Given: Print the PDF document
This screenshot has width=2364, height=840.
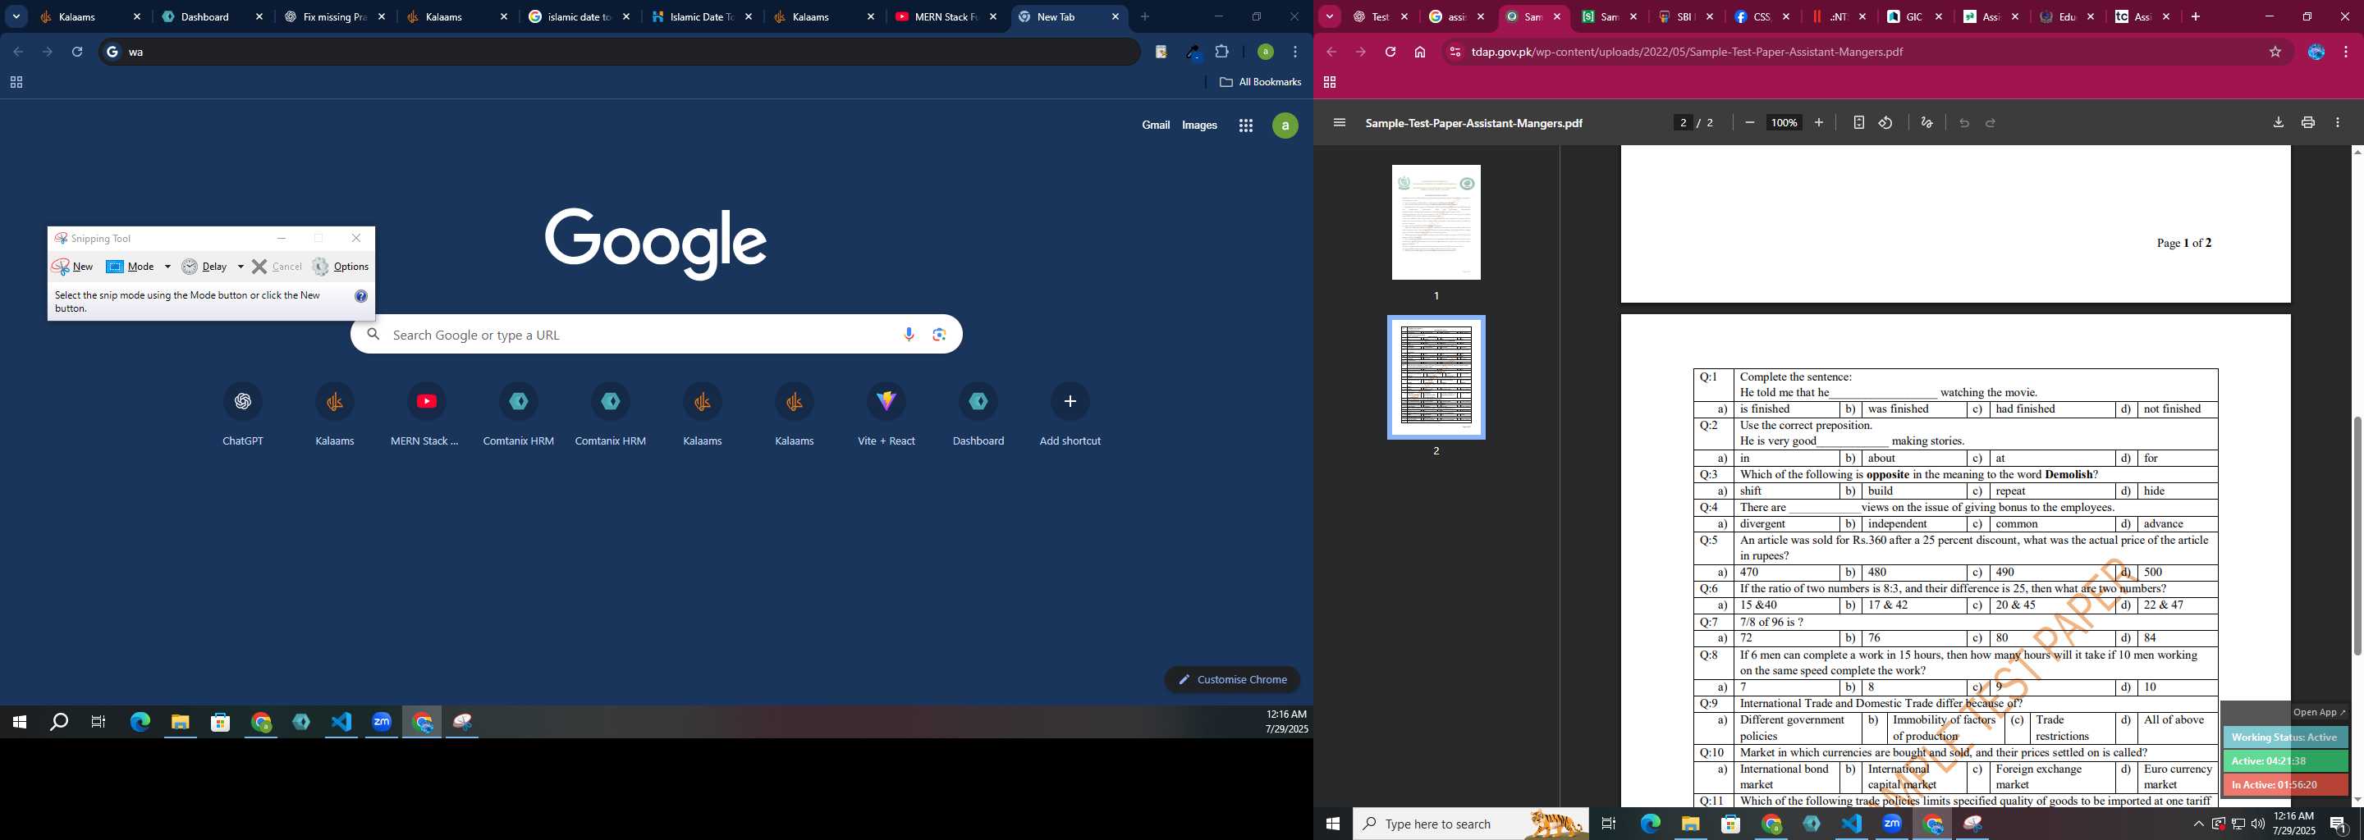Looking at the screenshot, I should point(2308,123).
